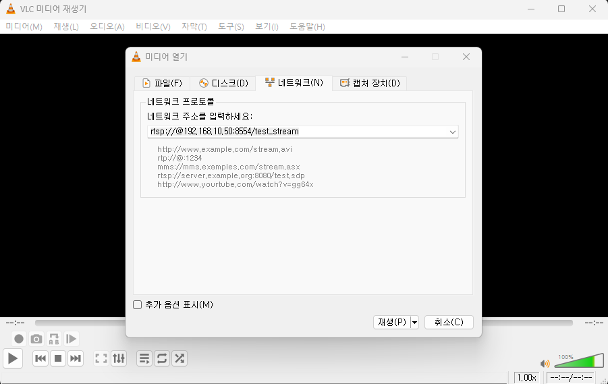608x384 pixels.
Task: Open the dropdown arrow beside 재생(P)
Action: (414, 323)
